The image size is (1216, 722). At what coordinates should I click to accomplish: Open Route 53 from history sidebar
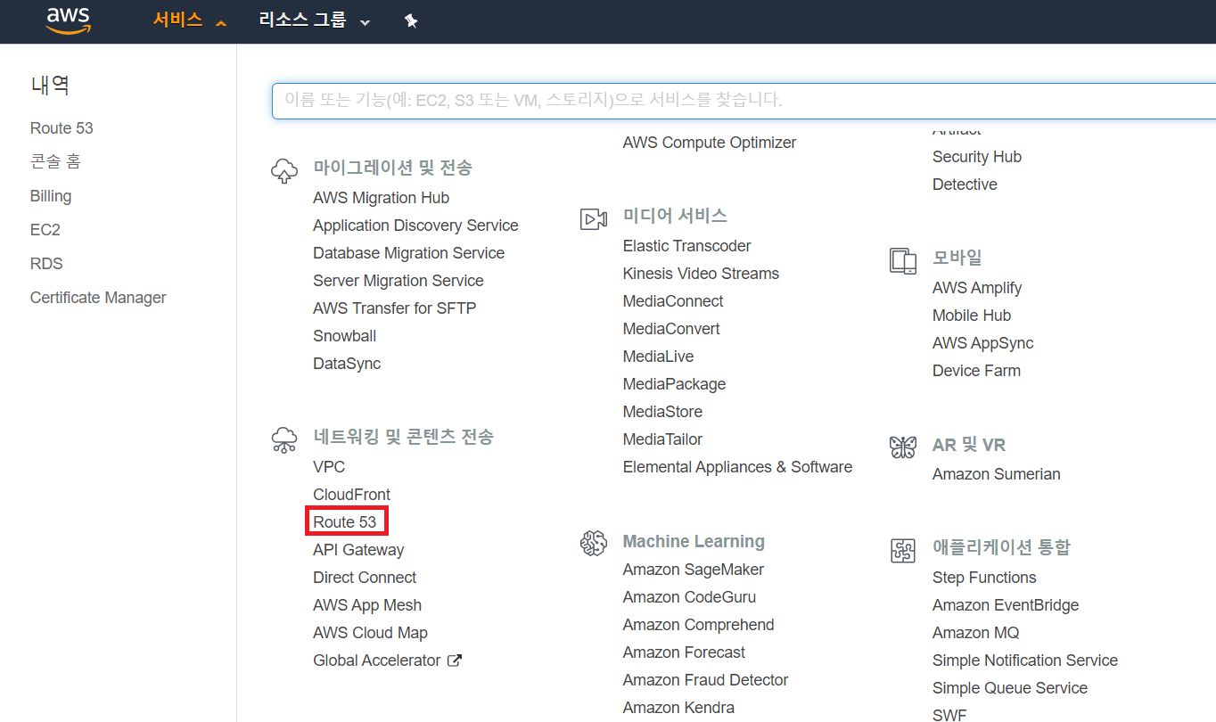[62, 128]
